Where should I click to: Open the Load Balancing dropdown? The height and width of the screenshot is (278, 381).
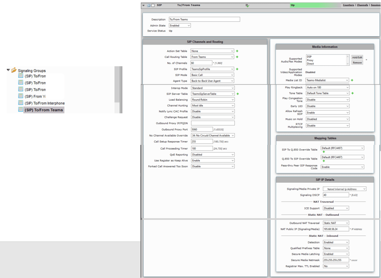(213, 100)
